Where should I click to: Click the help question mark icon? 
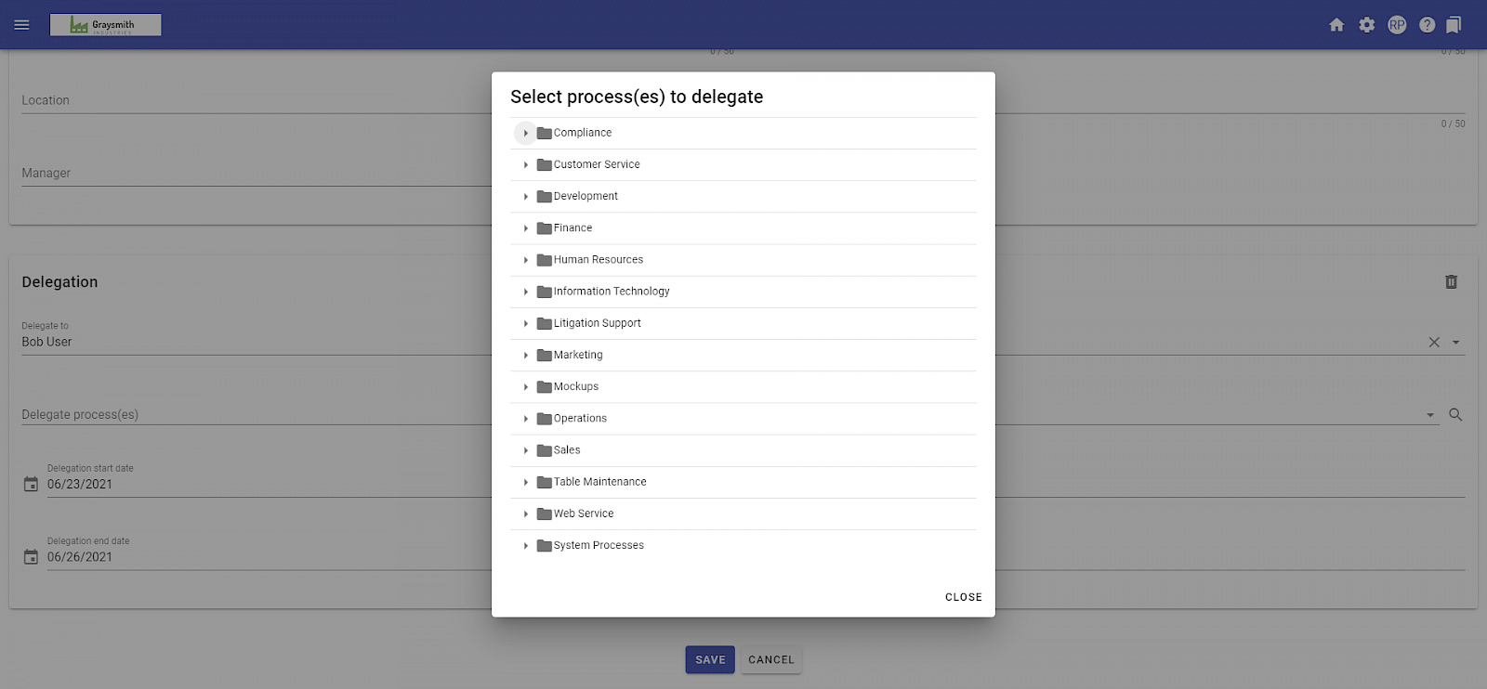click(x=1427, y=25)
